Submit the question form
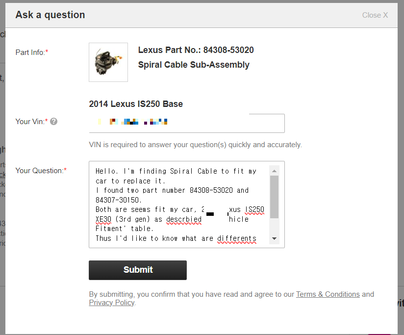 (x=138, y=270)
